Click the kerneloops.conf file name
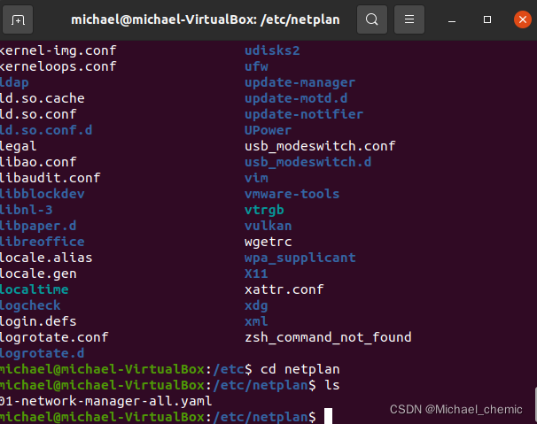The width and height of the screenshot is (537, 424). click(x=58, y=66)
